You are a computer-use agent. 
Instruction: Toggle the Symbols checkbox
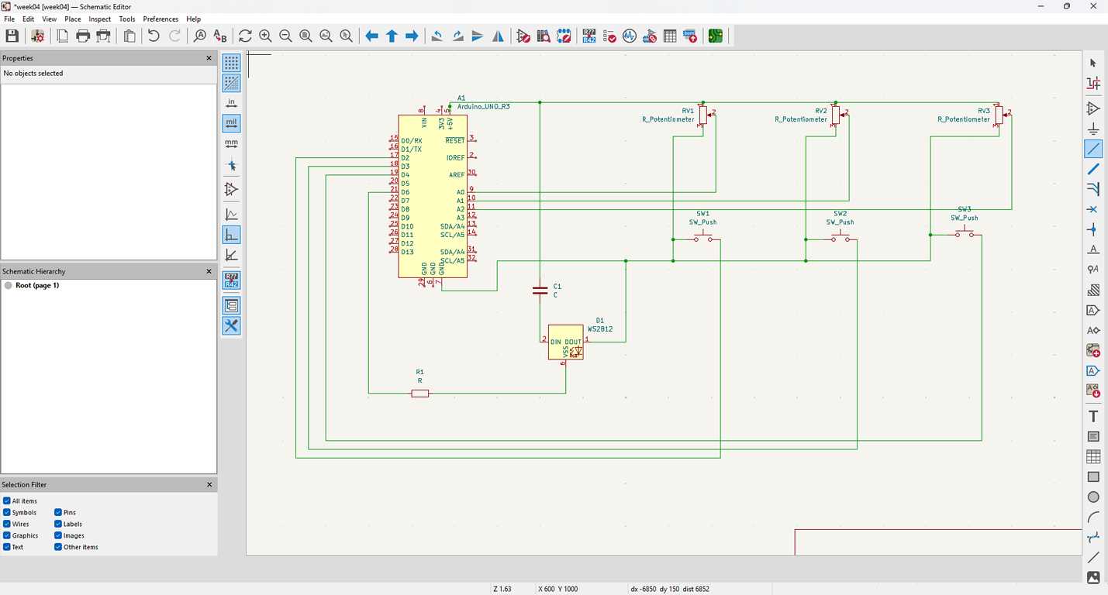pos(7,512)
